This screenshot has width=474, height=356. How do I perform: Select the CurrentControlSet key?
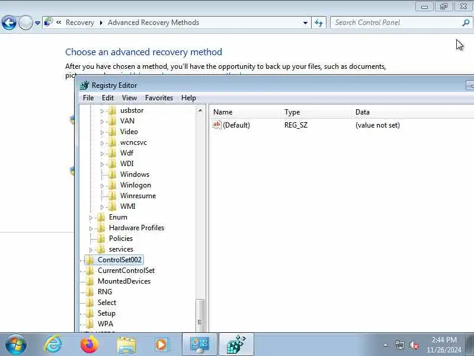point(126,271)
